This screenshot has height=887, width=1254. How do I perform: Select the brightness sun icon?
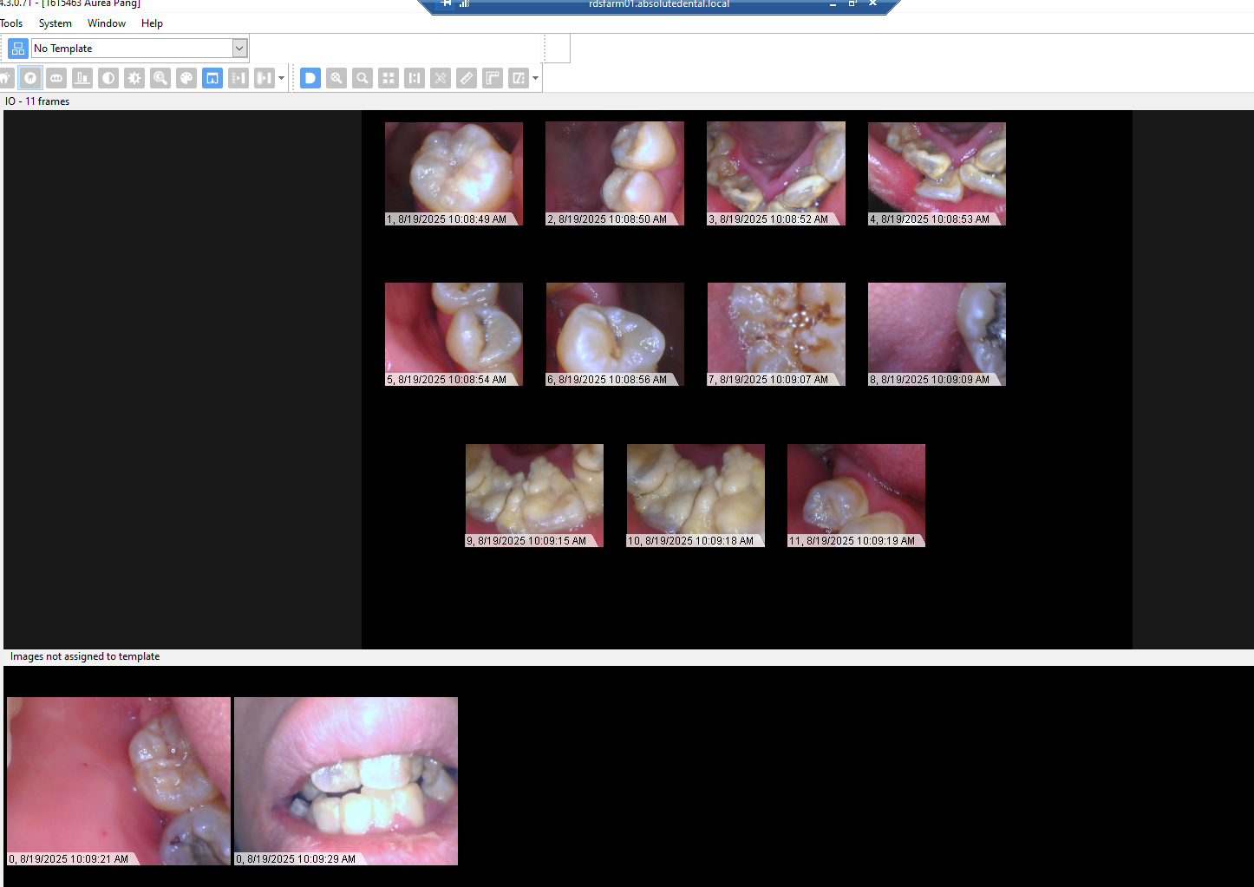coord(134,78)
